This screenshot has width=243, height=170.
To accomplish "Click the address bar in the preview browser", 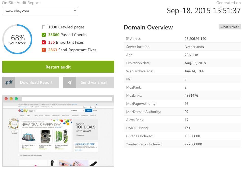I will point(67,99).
